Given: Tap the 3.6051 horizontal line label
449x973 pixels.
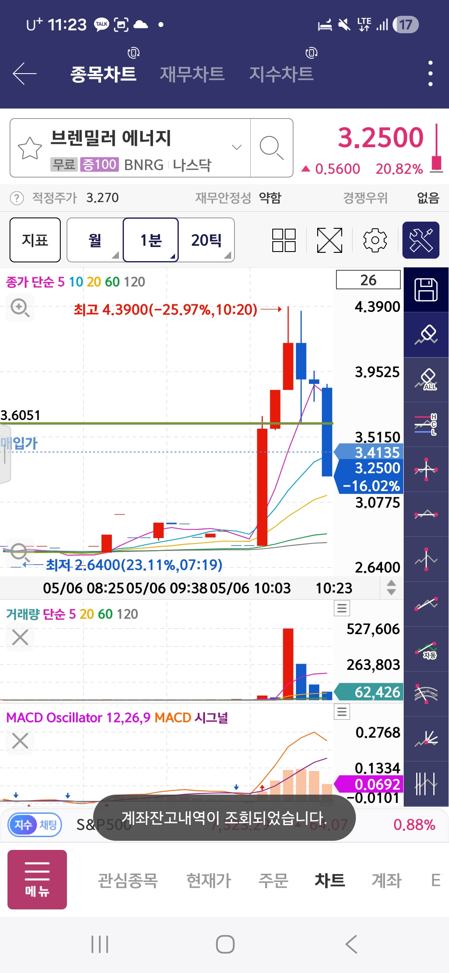Looking at the screenshot, I should click(x=20, y=415).
